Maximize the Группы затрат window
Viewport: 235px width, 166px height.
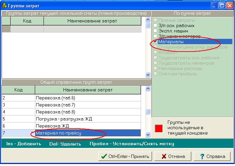pos(222,5)
